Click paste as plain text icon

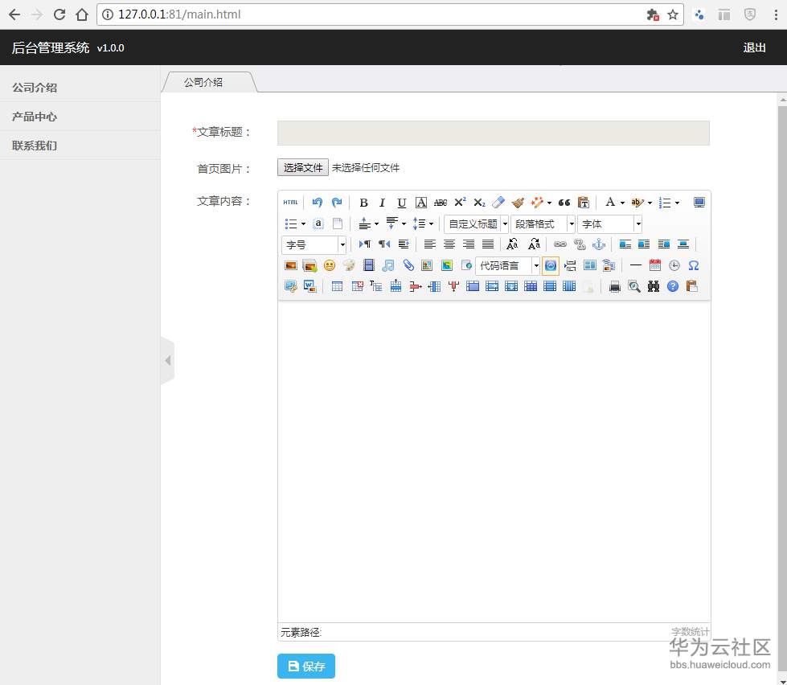(x=584, y=203)
